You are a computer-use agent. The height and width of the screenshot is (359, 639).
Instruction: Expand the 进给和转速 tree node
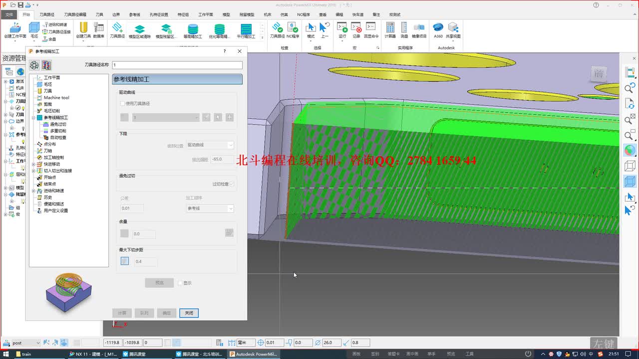[x=33, y=190]
